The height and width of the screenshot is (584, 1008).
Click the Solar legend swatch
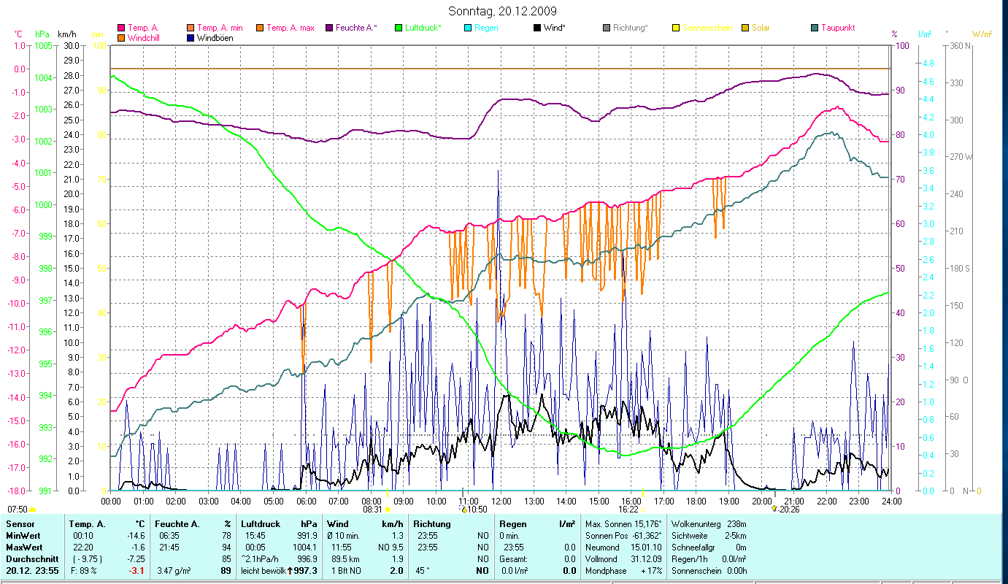745,28
